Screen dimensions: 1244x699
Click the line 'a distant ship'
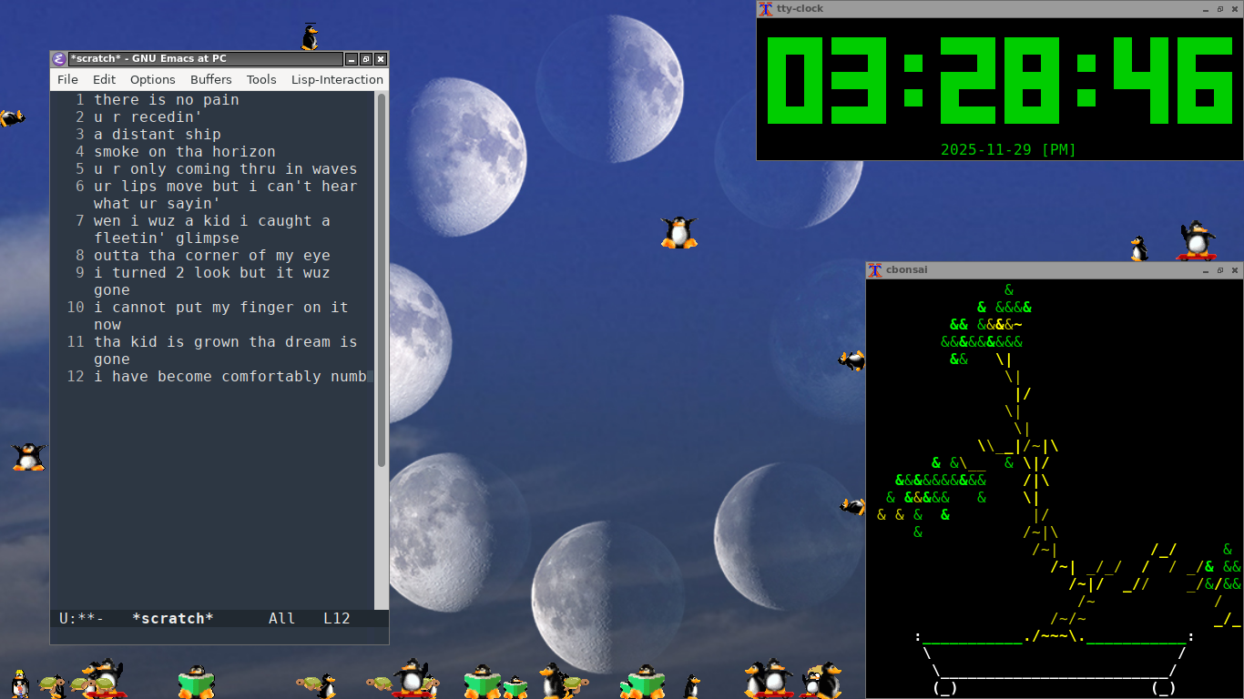[158, 135]
